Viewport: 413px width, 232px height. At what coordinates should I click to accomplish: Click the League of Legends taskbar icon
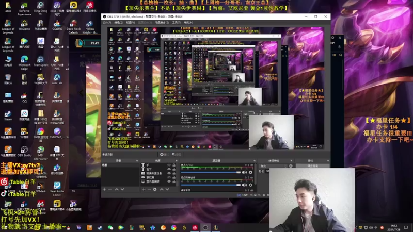click(216, 227)
